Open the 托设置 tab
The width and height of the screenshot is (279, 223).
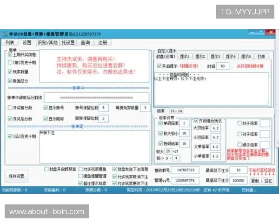point(68,43)
